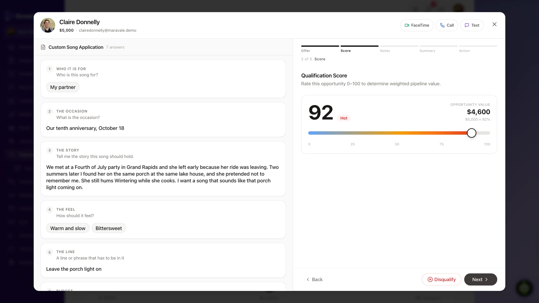539x303 pixels.
Task: Start a FaceTime with Claire Donnelly
Action: point(417,25)
